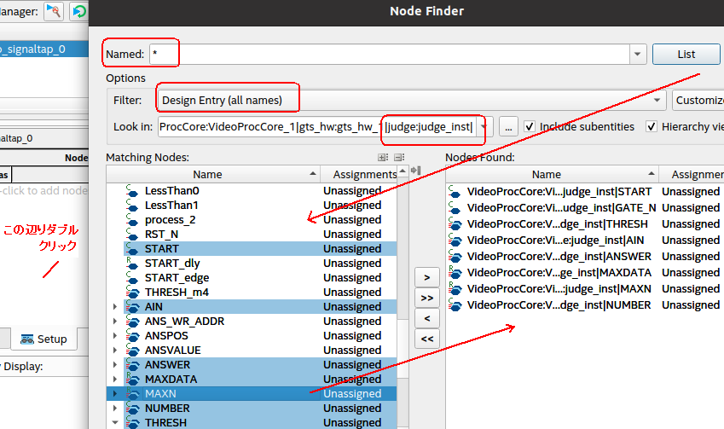Collapse the THRESH tree node

pyautogui.click(x=115, y=422)
